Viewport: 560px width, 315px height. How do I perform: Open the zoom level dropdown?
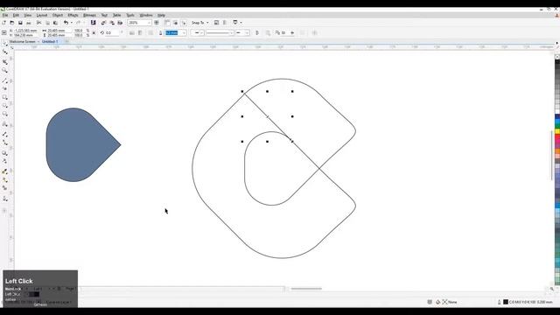click(149, 23)
